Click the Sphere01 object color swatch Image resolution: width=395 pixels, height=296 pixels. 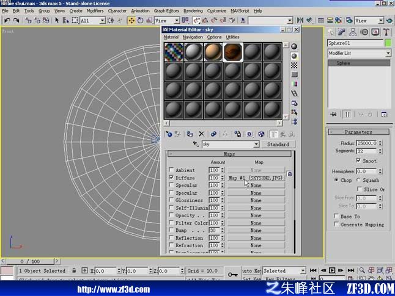(x=388, y=43)
